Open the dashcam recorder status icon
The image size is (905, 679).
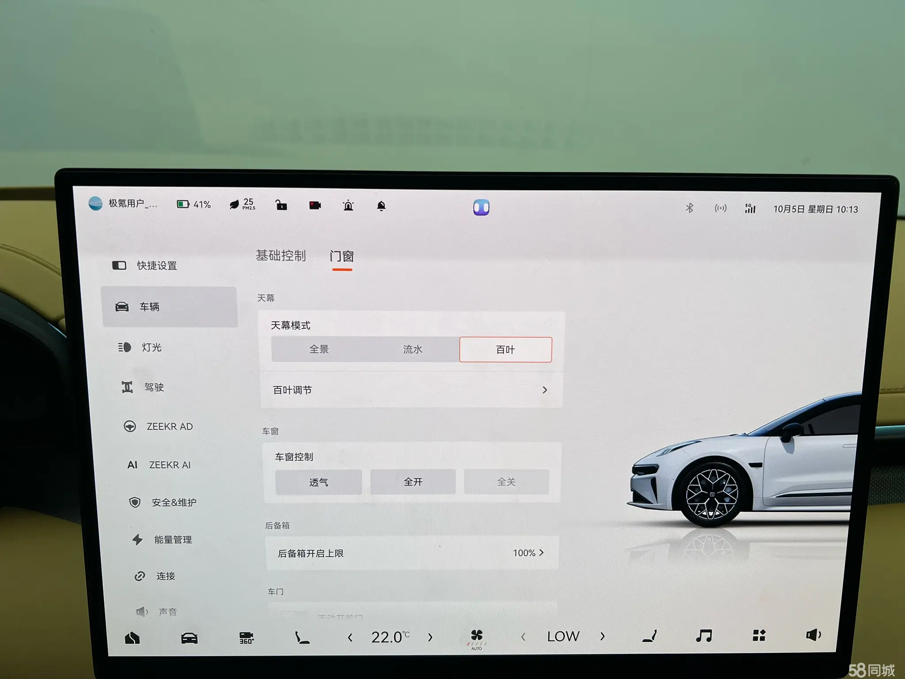pos(315,206)
